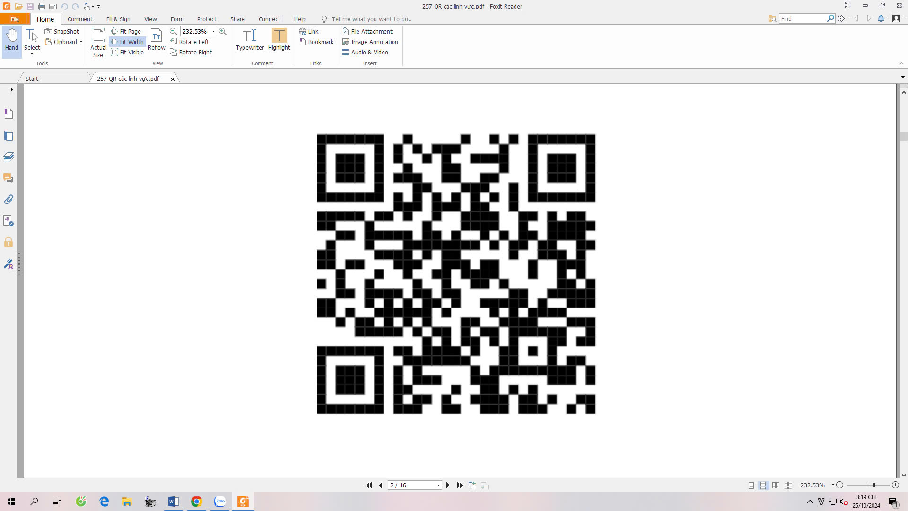The width and height of the screenshot is (908, 511).
Task: Insert Audio & Video
Action: click(365, 52)
